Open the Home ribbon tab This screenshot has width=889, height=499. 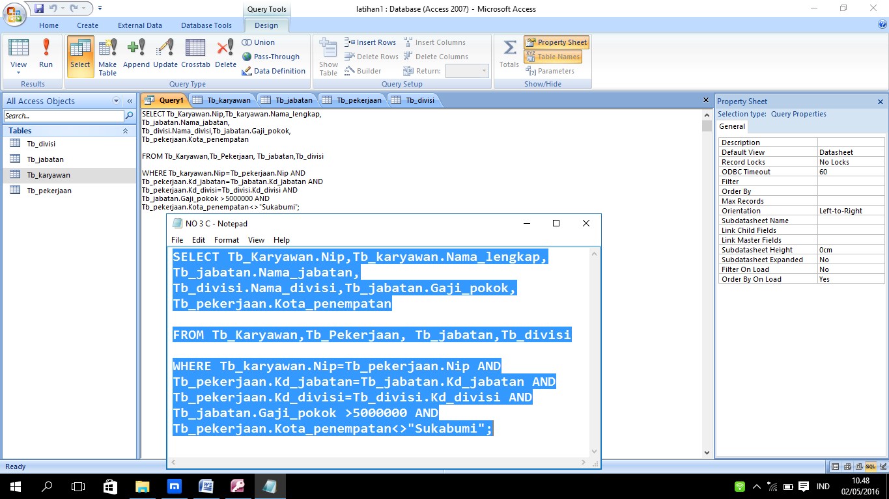coord(49,25)
